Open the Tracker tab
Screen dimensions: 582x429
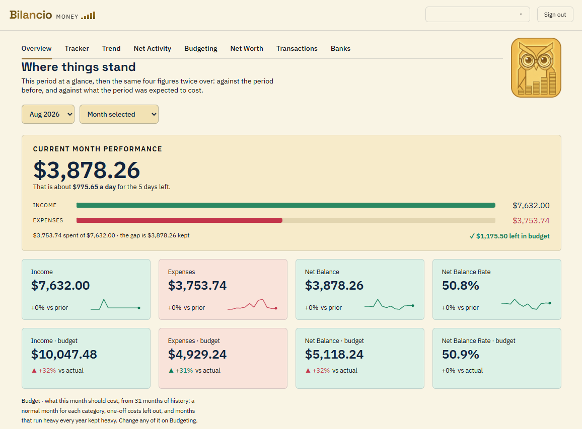pyautogui.click(x=77, y=49)
